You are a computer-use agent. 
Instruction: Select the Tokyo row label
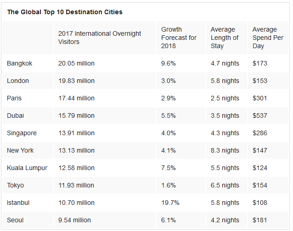coord(16,185)
